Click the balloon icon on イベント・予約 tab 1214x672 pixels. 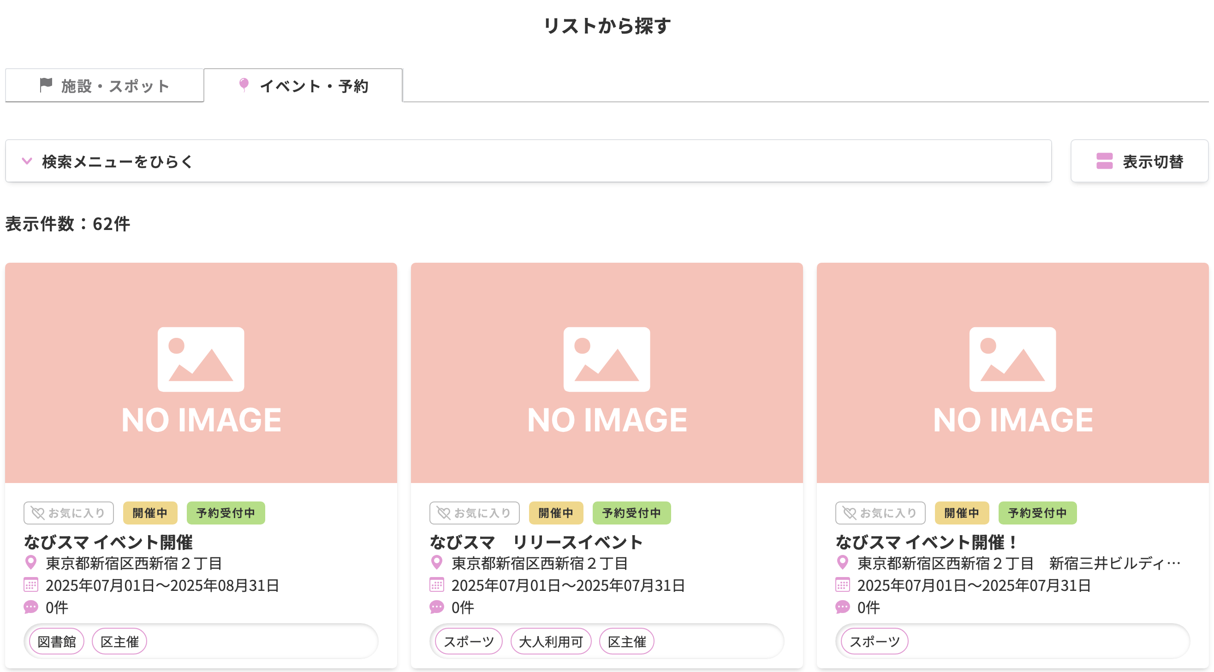click(244, 85)
